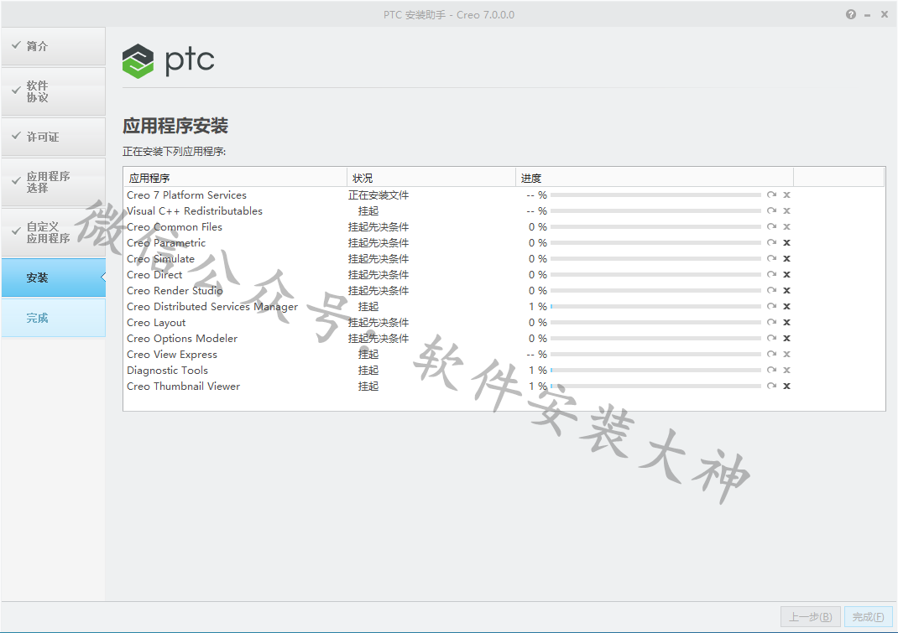The width and height of the screenshot is (898, 633).
Task: Click the help question mark icon
Action: [x=851, y=14]
